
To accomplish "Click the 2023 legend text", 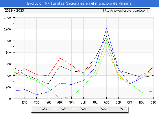I will coord(43,109).
